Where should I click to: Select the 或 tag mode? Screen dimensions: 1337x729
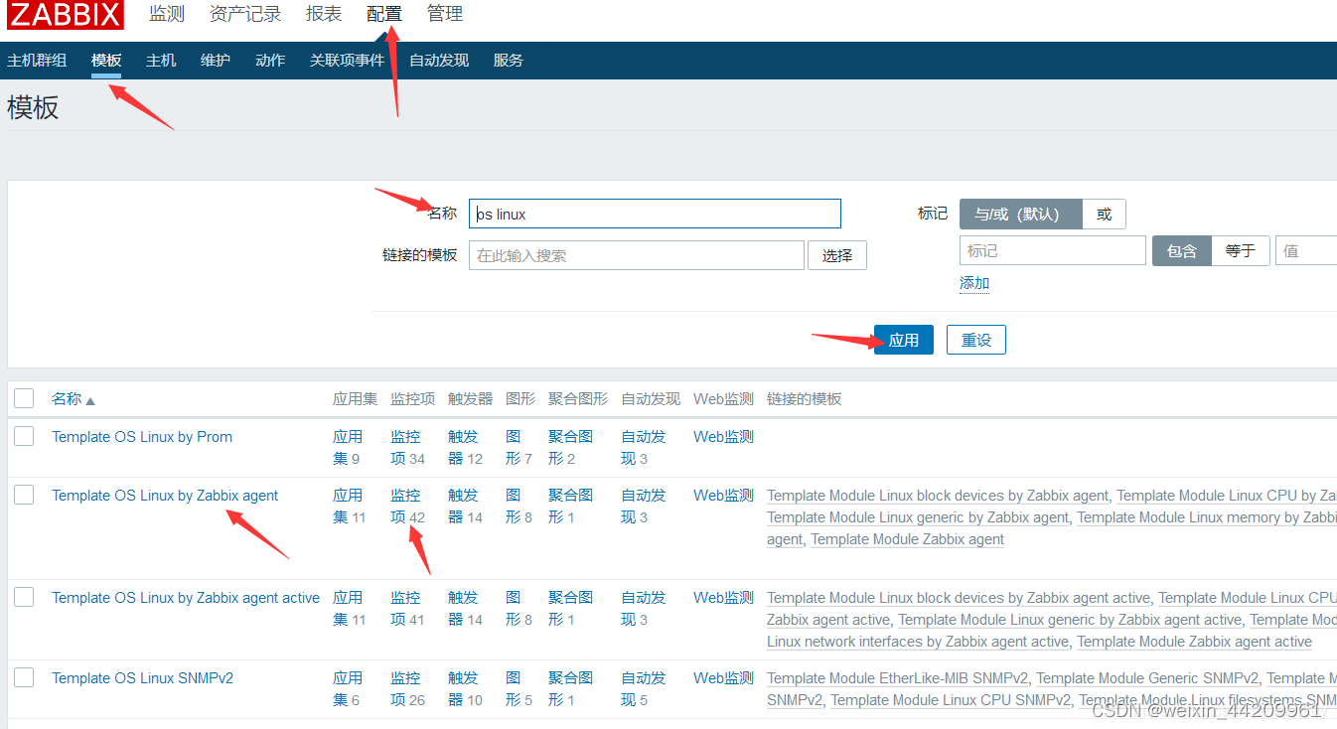coord(1104,214)
